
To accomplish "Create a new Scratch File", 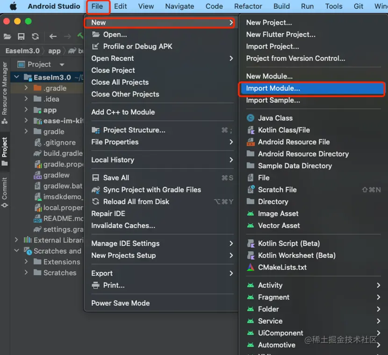I will click(313, 190).
